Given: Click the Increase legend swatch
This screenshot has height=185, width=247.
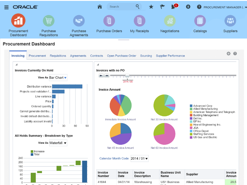Looking at the screenshot, I should [x=32, y=151].
